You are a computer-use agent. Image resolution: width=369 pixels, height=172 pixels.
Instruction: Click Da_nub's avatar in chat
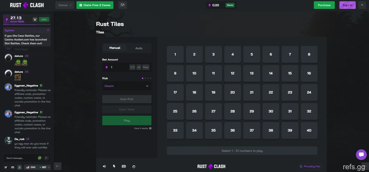coord(8,140)
